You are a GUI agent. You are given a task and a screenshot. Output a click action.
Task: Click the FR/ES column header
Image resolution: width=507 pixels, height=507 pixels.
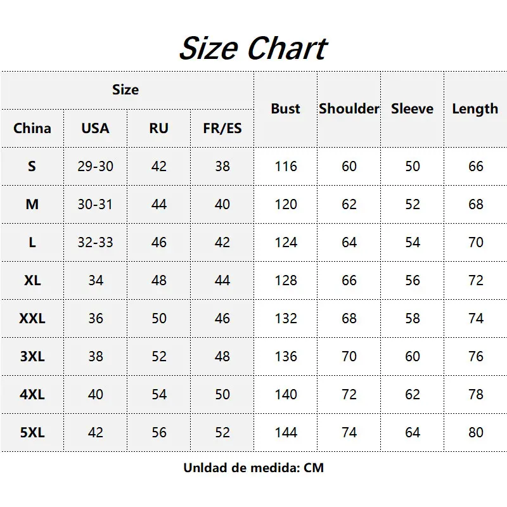[x=222, y=128]
